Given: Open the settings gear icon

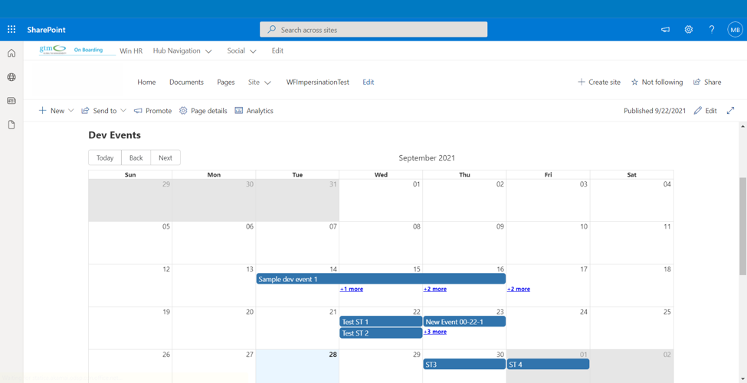Looking at the screenshot, I should pos(688,30).
